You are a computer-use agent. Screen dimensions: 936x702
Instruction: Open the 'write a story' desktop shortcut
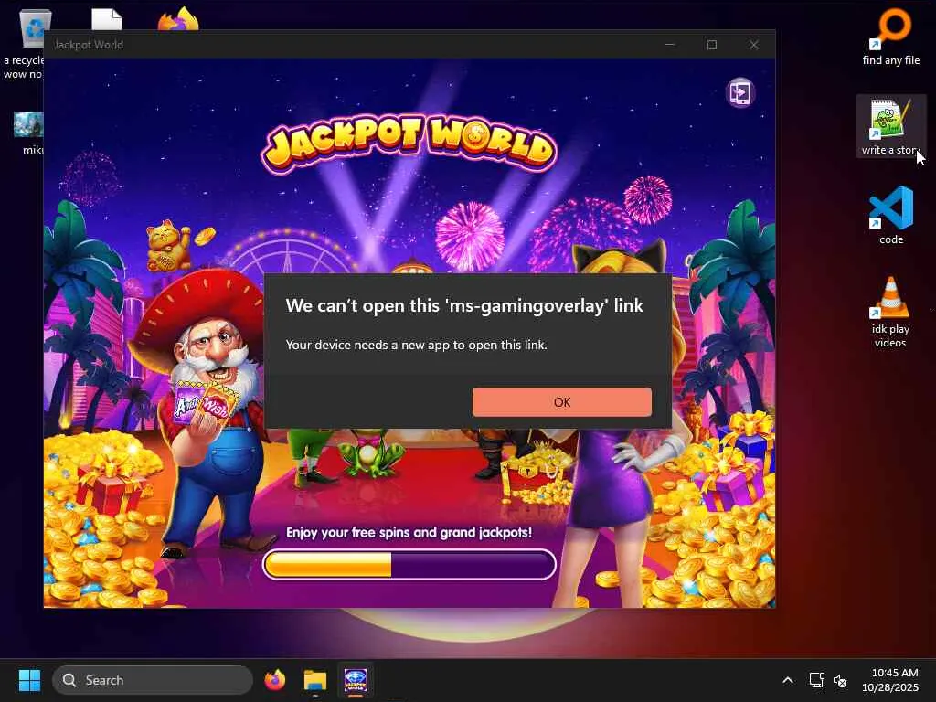(890, 126)
